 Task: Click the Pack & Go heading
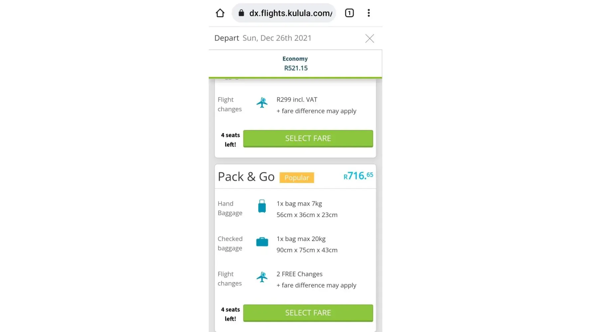pyautogui.click(x=246, y=177)
